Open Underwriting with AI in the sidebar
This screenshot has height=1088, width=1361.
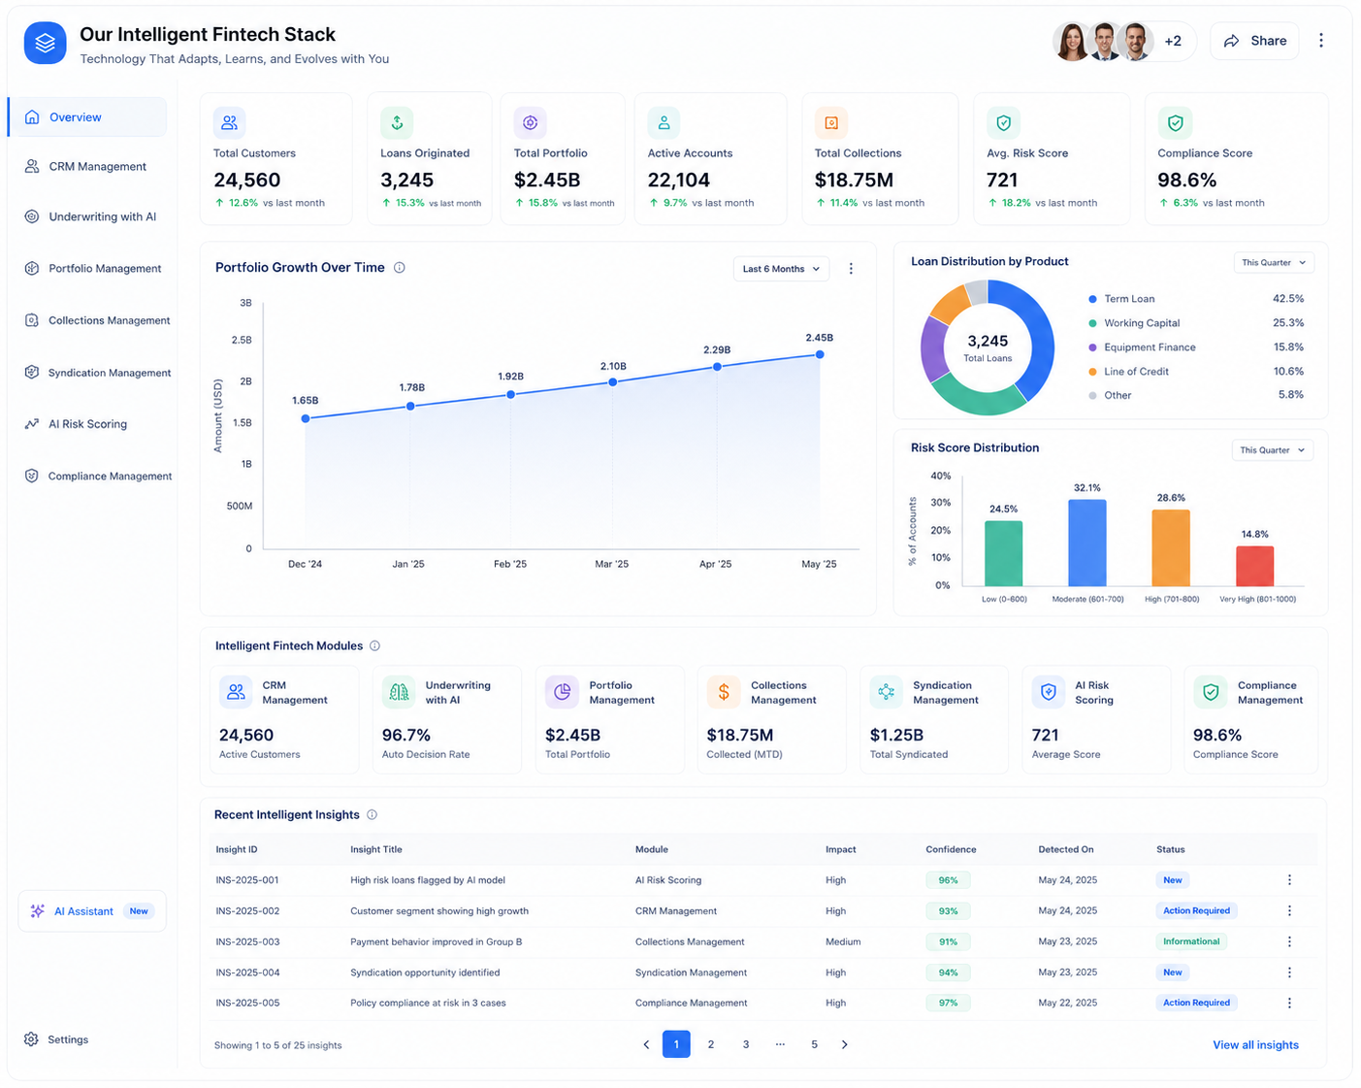tap(90, 217)
